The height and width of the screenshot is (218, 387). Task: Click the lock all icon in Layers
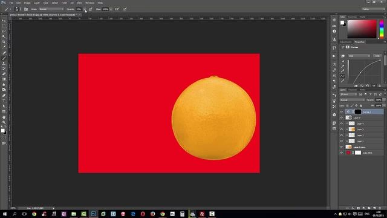point(360,106)
